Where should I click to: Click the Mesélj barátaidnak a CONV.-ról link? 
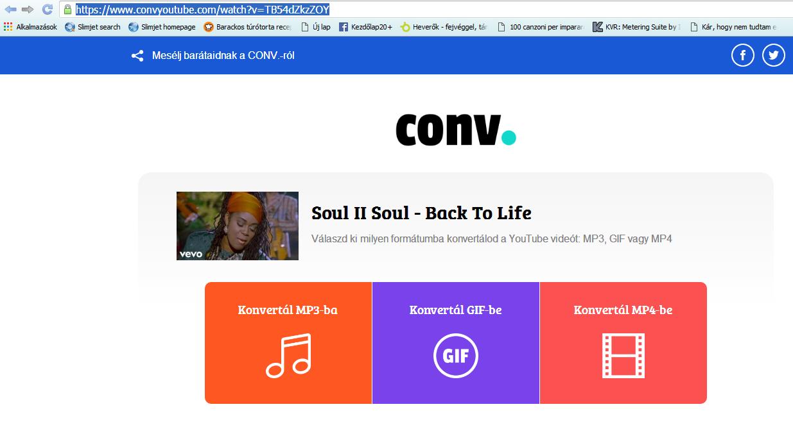tap(223, 56)
